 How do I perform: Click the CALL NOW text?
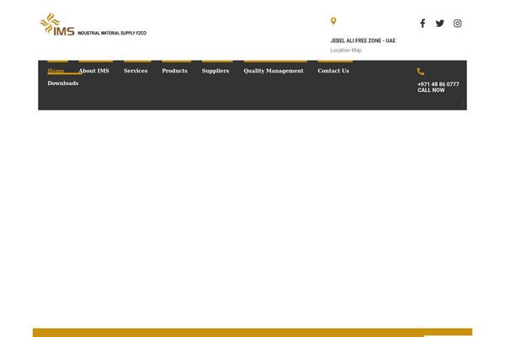(x=431, y=90)
